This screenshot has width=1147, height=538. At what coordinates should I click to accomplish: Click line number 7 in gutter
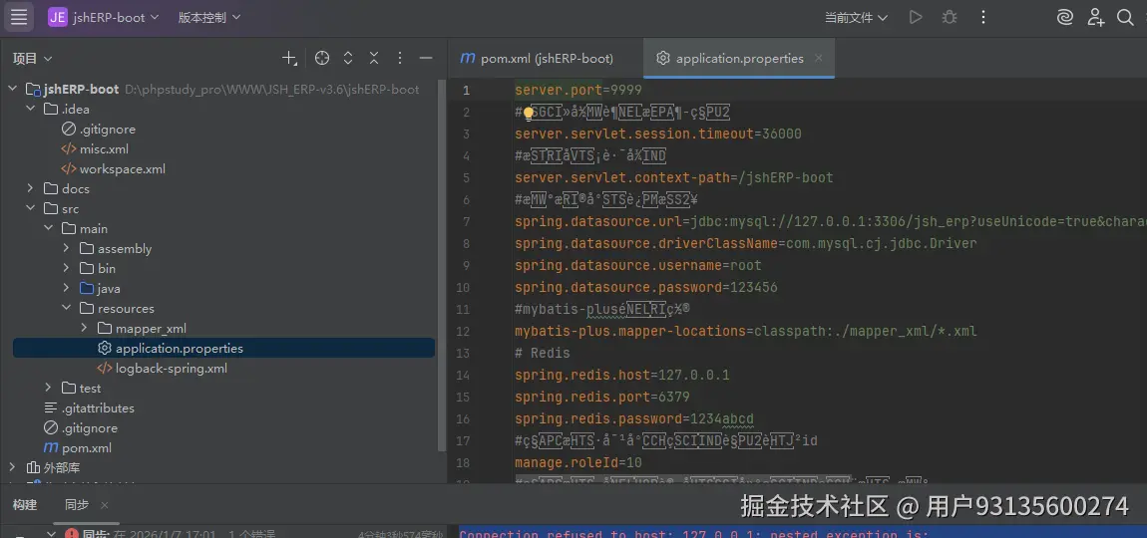point(466,221)
